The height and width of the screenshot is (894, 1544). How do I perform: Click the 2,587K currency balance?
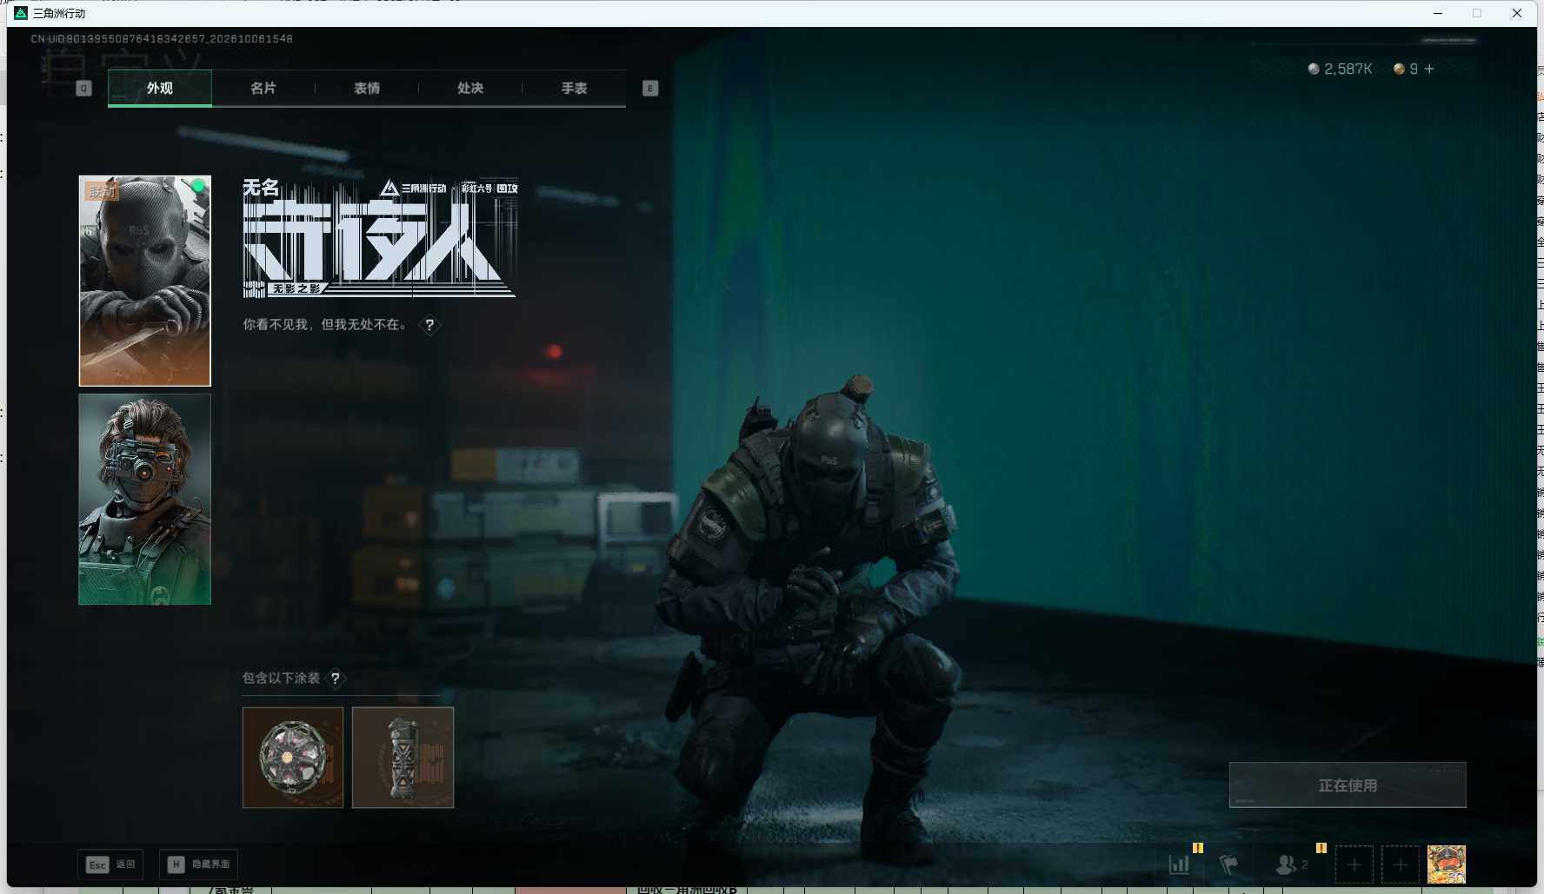1340,69
